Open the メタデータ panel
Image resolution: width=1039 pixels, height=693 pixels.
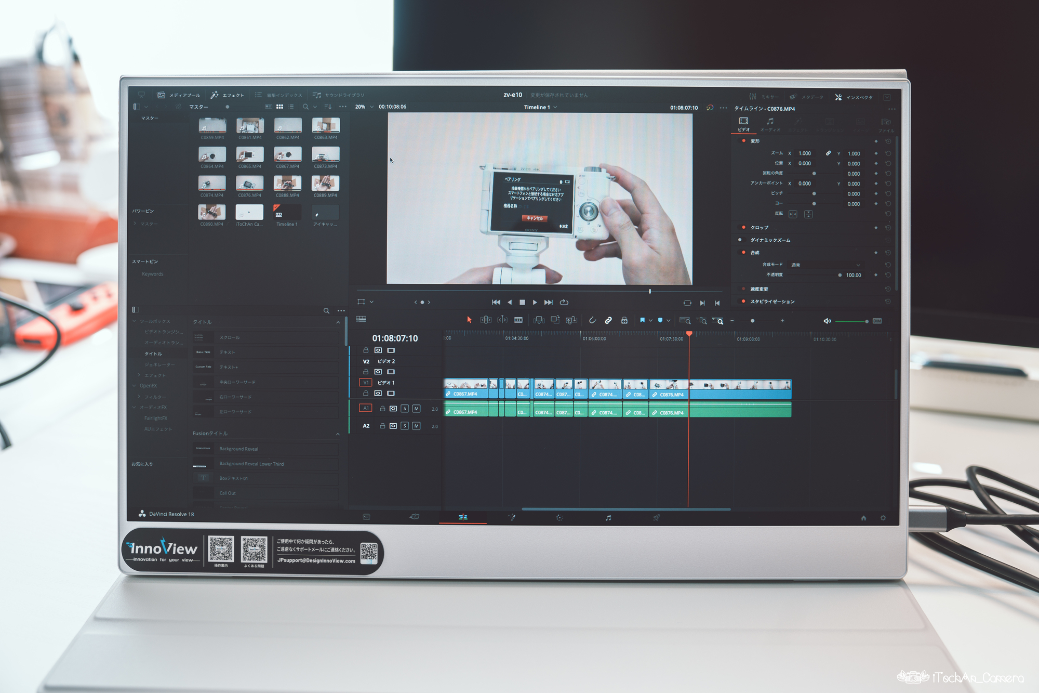click(x=806, y=97)
